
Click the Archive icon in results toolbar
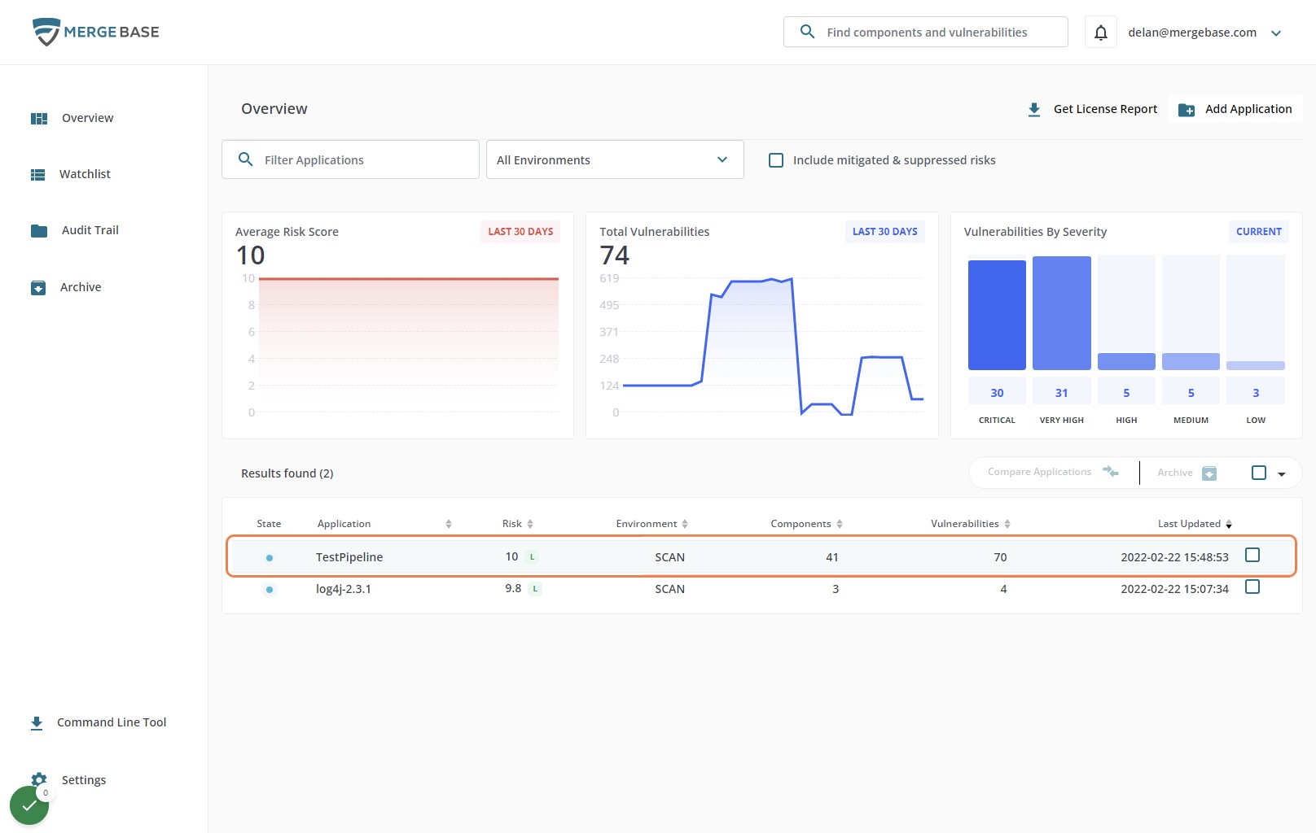coord(1209,473)
